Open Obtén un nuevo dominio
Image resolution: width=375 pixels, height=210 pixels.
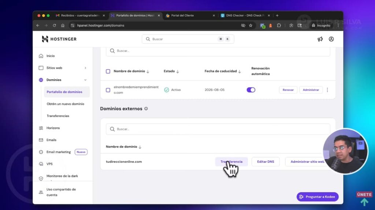(65, 104)
